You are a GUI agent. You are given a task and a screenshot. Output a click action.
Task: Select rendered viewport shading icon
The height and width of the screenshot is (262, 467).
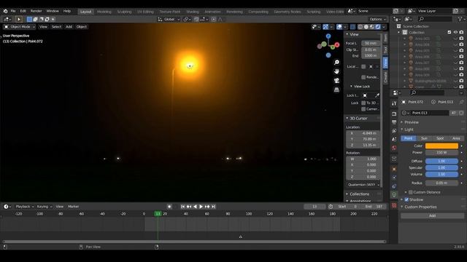pos(378,27)
